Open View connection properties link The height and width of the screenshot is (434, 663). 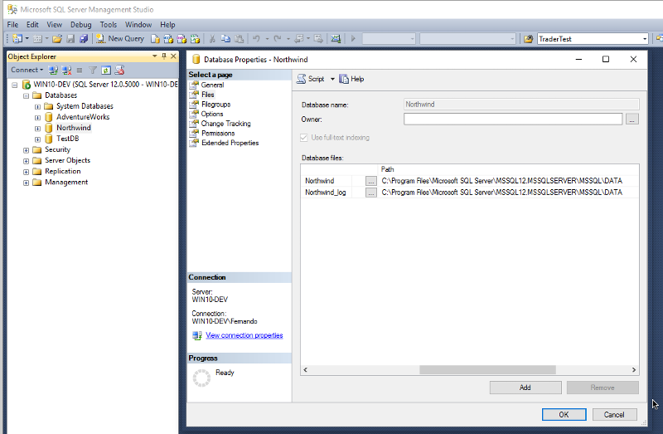244,335
